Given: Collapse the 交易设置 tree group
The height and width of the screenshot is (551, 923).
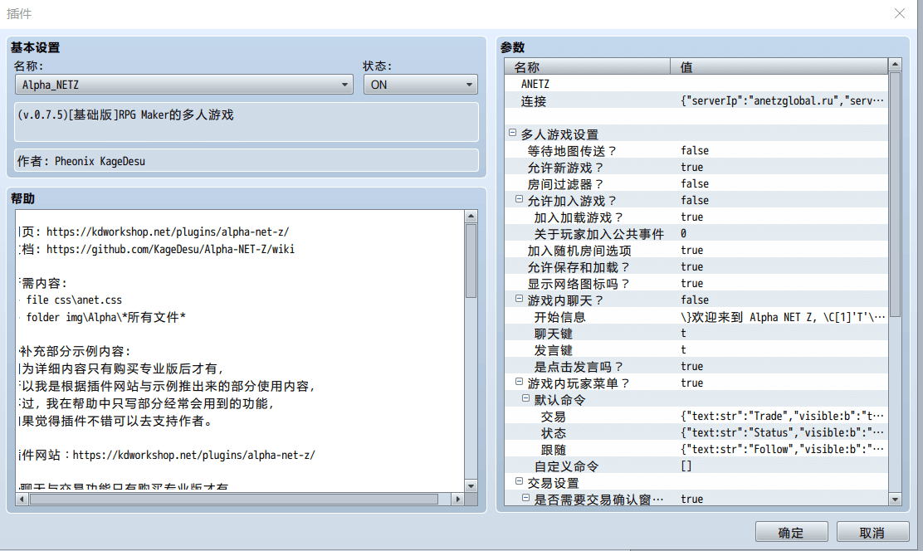Looking at the screenshot, I should click(520, 481).
